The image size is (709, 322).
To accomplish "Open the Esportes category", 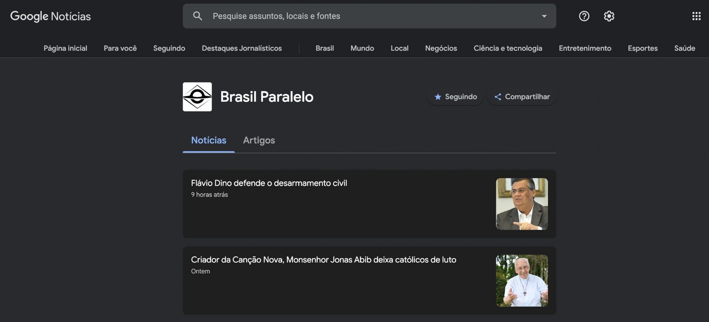I will pos(643,48).
